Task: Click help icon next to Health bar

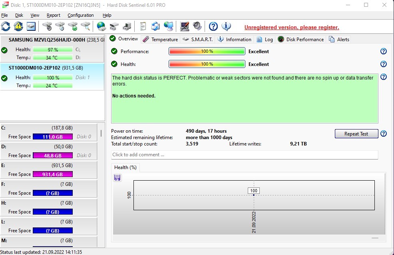Action: (x=384, y=64)
